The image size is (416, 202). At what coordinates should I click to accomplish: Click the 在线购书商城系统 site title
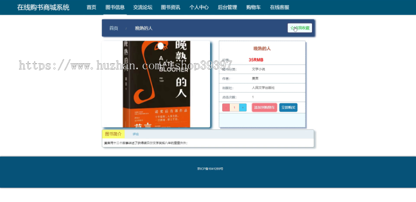pyautogui.click(x=43, y=7)
